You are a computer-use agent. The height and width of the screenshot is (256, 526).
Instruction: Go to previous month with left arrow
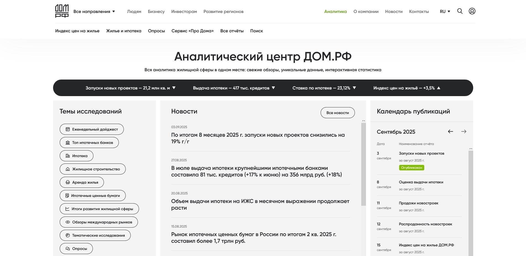pyautogui.click(x=451, y=132)
